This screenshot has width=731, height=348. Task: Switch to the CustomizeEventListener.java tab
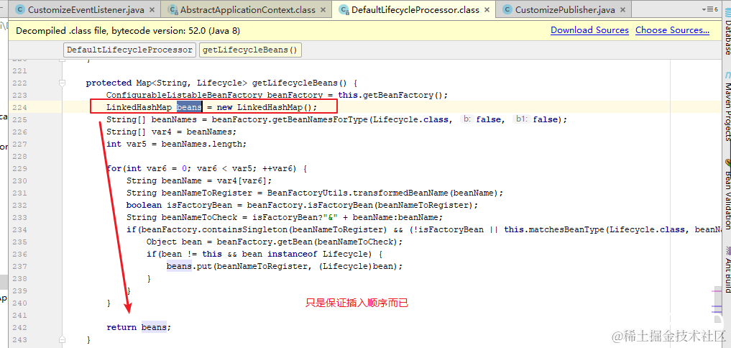(x=86, y=9)
